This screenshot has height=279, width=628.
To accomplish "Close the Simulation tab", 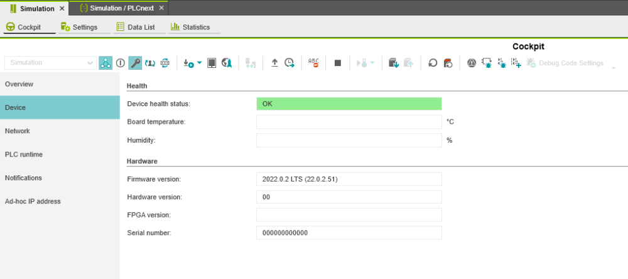I will [x=62, y=8].
